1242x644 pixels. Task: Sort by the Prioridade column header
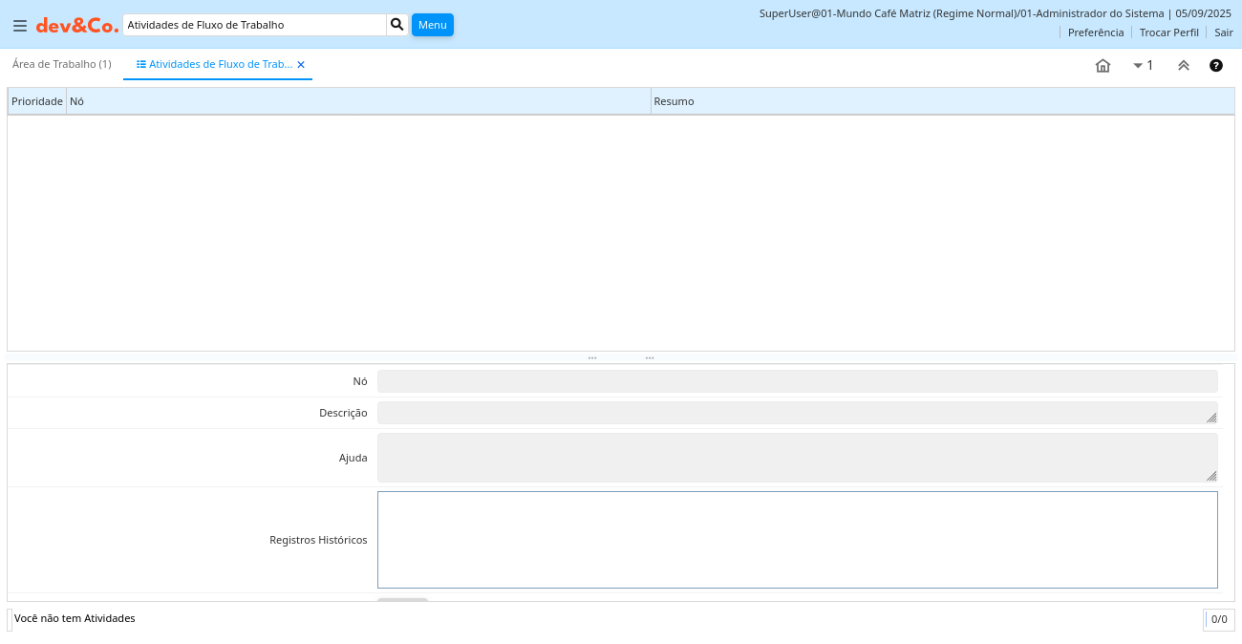[x=37, y=101]
